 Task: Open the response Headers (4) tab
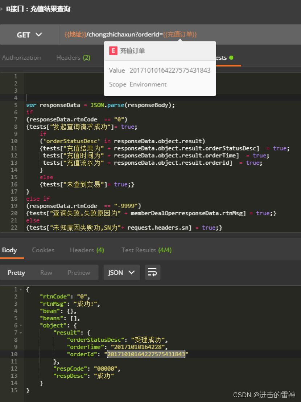(x=87, y=250)
